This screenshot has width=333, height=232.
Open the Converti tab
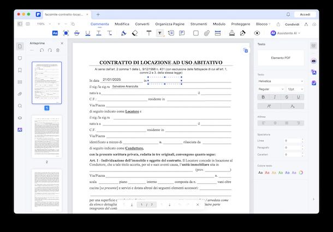pyautogui.click(x=142, y=24)
